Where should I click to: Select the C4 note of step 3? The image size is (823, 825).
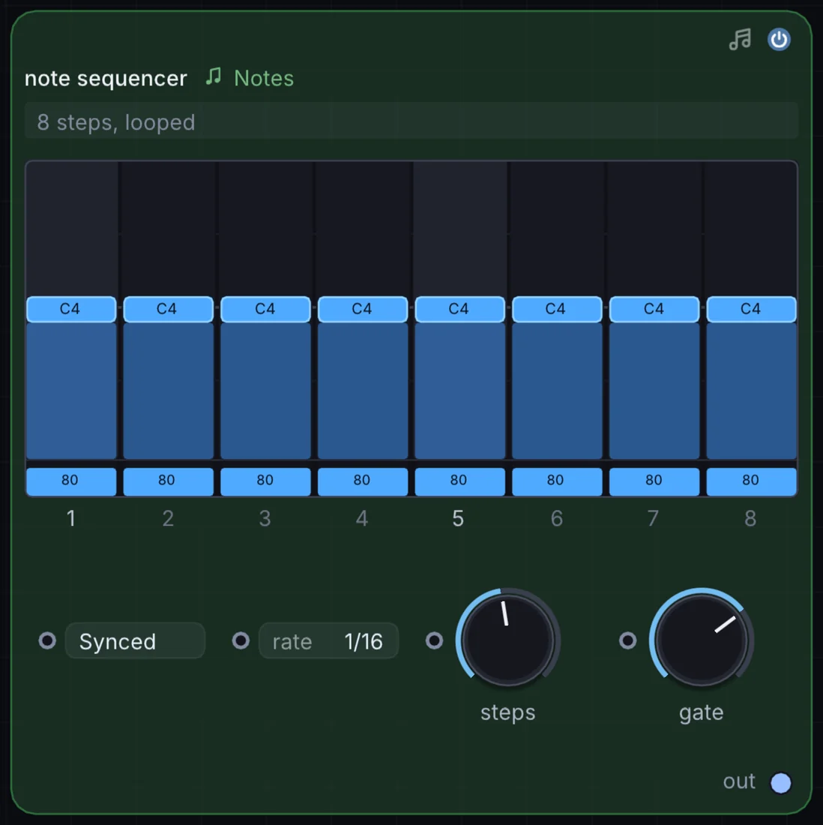(x=265, y=309)
